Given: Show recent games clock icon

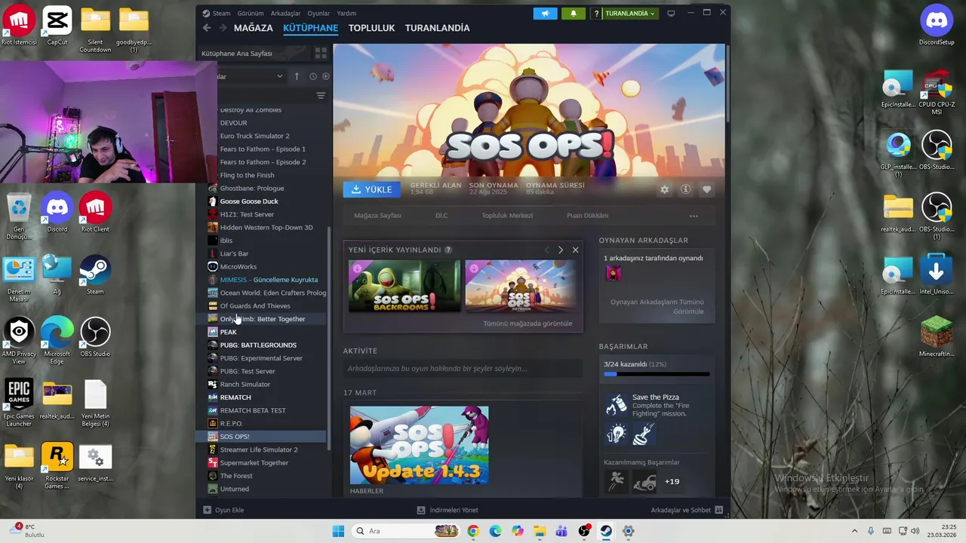Looking at the screenshot, I should [x=313, y=76].
